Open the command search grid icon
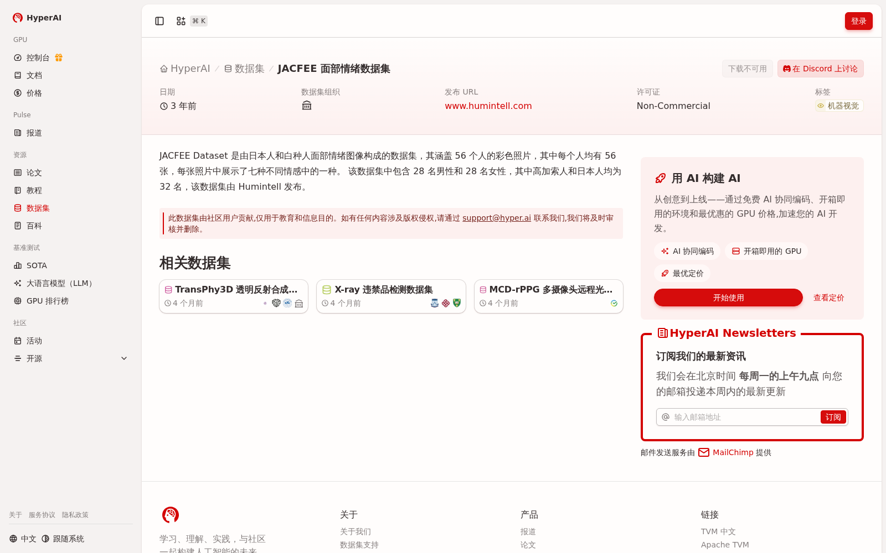 (x=181, y=21)
